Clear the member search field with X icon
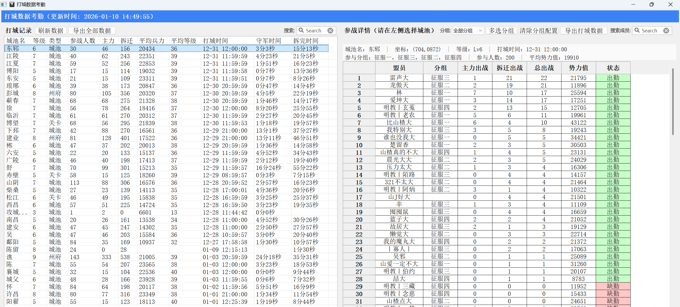The width and height of the screenshot is (680, 307). pos(666,31)
